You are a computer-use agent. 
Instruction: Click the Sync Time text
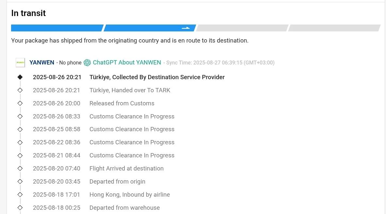click(219, 63)
